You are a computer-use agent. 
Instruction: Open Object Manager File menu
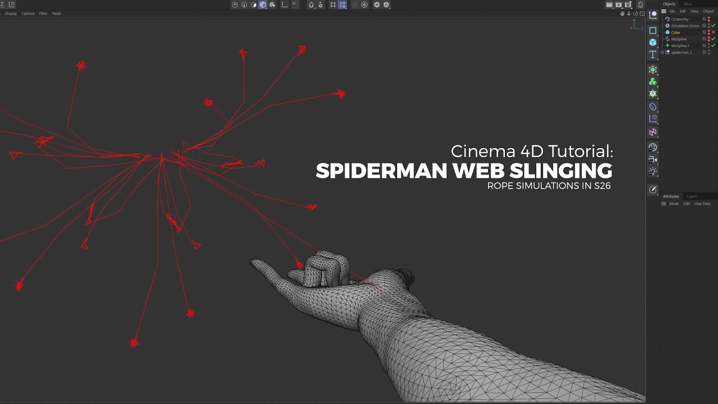tap(672, 11)
